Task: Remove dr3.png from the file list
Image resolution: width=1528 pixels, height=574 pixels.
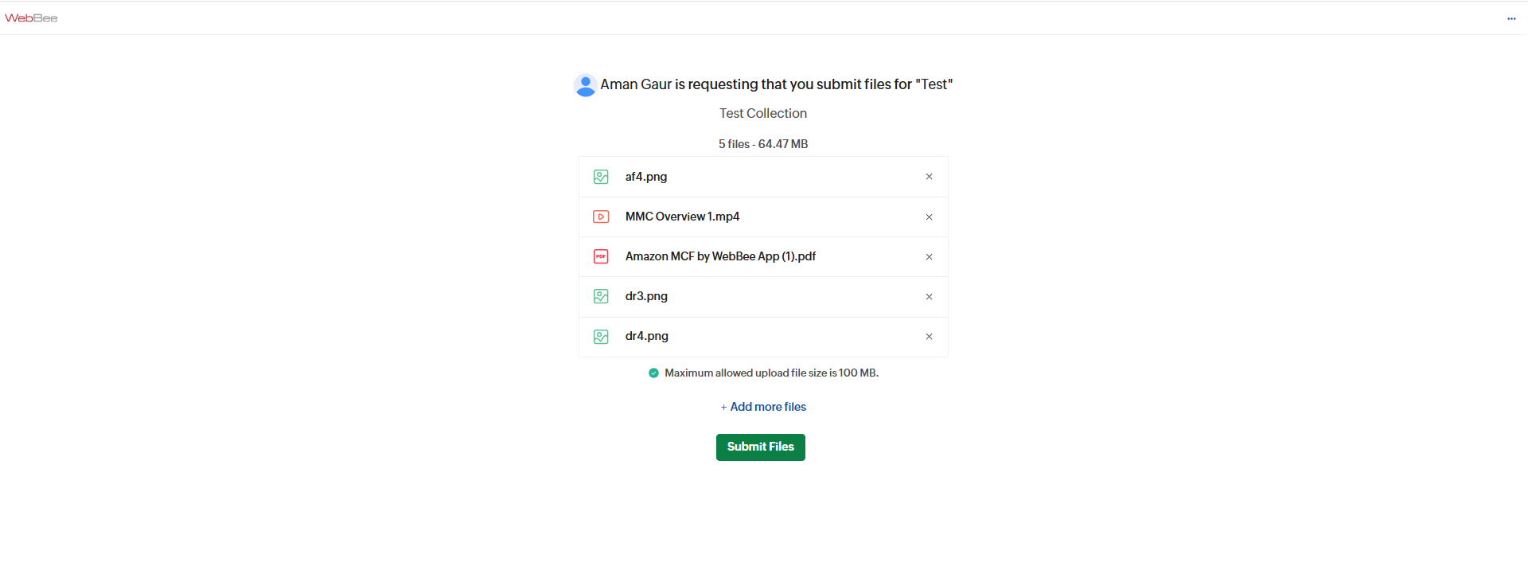Action: 929,297
